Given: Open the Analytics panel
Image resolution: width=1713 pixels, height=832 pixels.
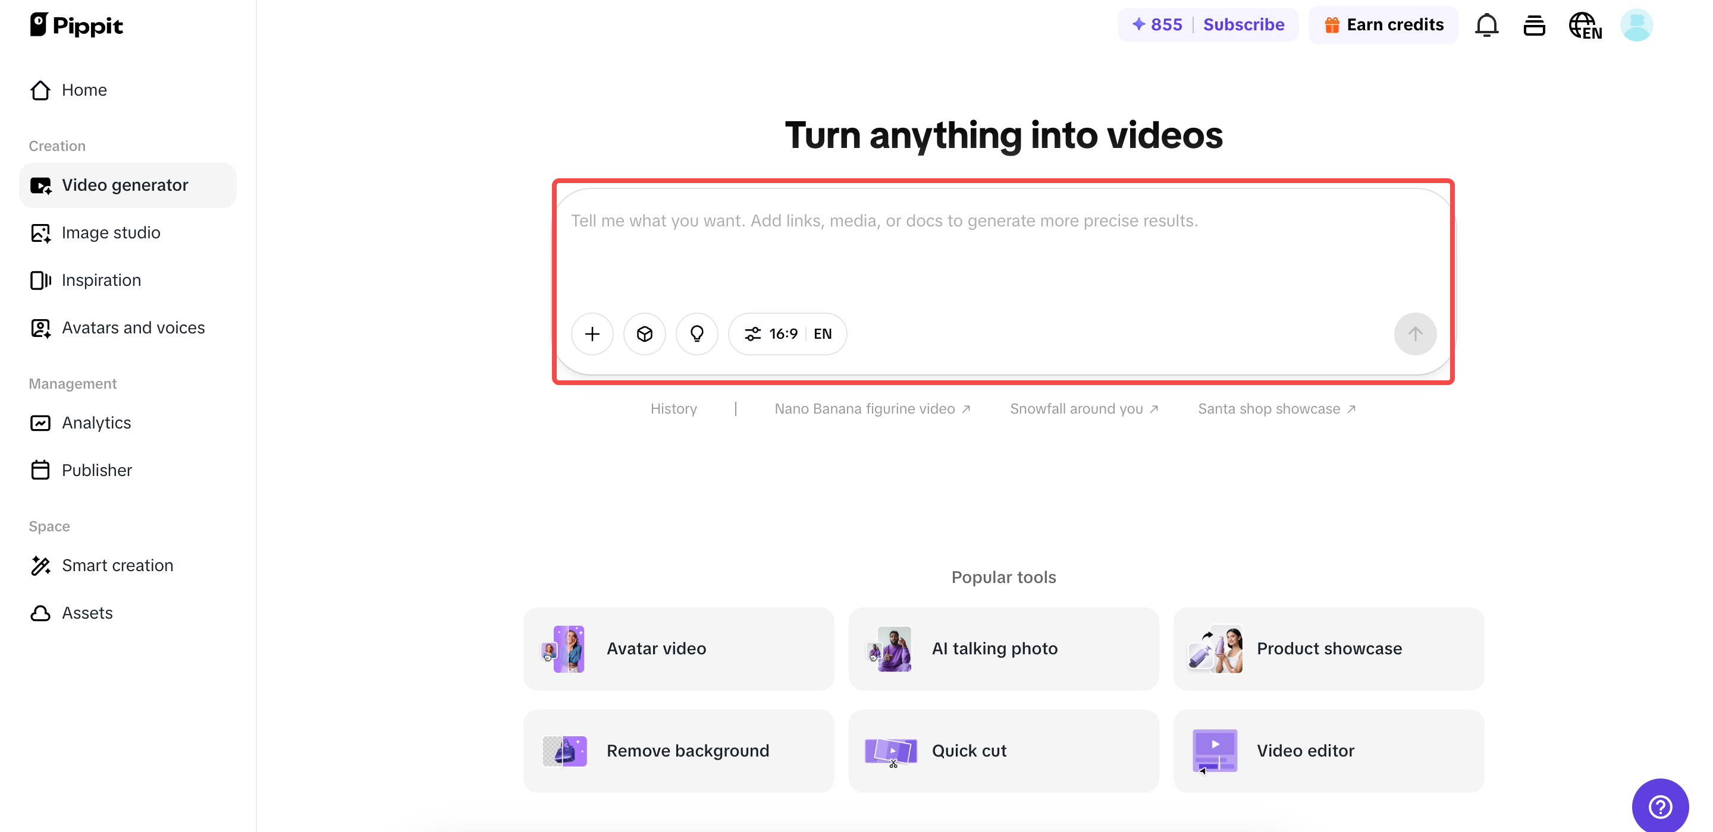Looking at the screenshot, I should pyautogui.click(x=96, y=423).
